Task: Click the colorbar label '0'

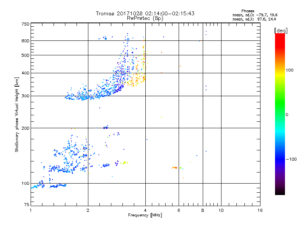Action: pos(287,115)
